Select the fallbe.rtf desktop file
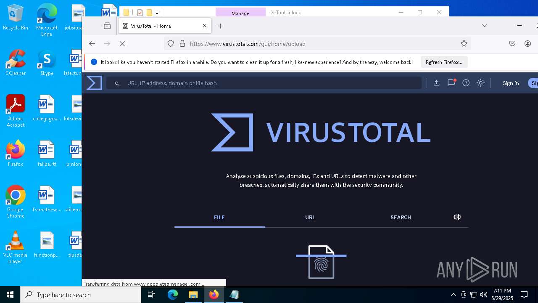 pyautogui.click(x=47, y=154)
